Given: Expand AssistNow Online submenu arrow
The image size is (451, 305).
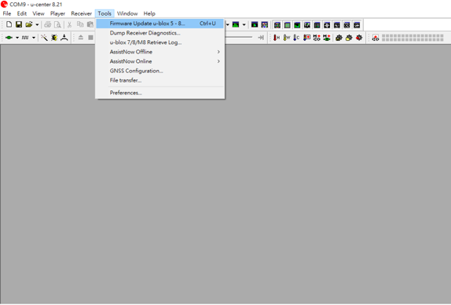Looking at the screenshot, I should (x=218, y=61).
